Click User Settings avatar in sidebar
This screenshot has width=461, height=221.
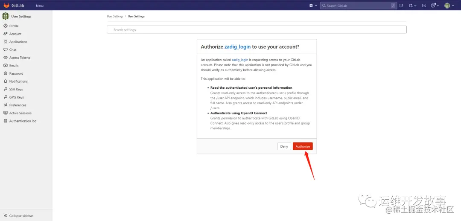point(6,16)
